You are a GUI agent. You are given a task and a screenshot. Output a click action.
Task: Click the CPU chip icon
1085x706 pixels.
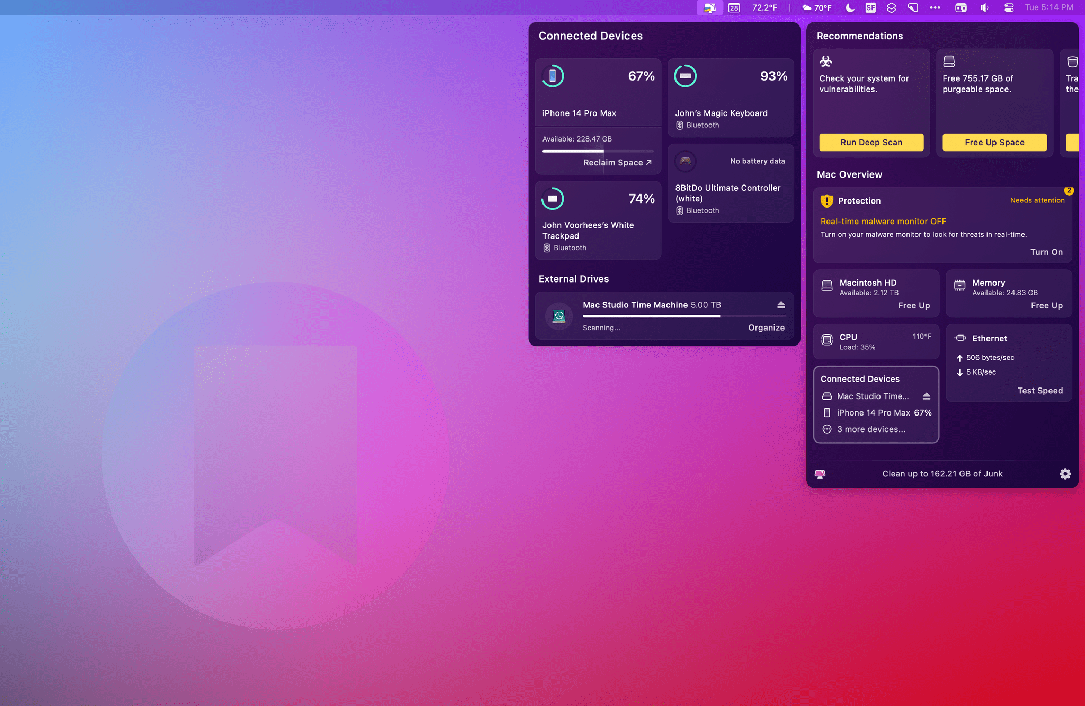pyautogui.click(x=826, y=340)
